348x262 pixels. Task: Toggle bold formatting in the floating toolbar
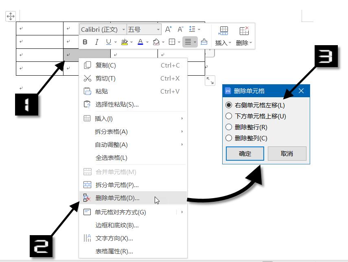coord(85,42)
